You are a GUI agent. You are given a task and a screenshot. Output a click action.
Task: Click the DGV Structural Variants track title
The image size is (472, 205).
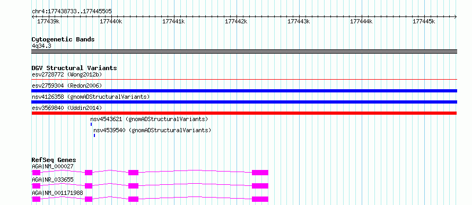tap(74, 68)
